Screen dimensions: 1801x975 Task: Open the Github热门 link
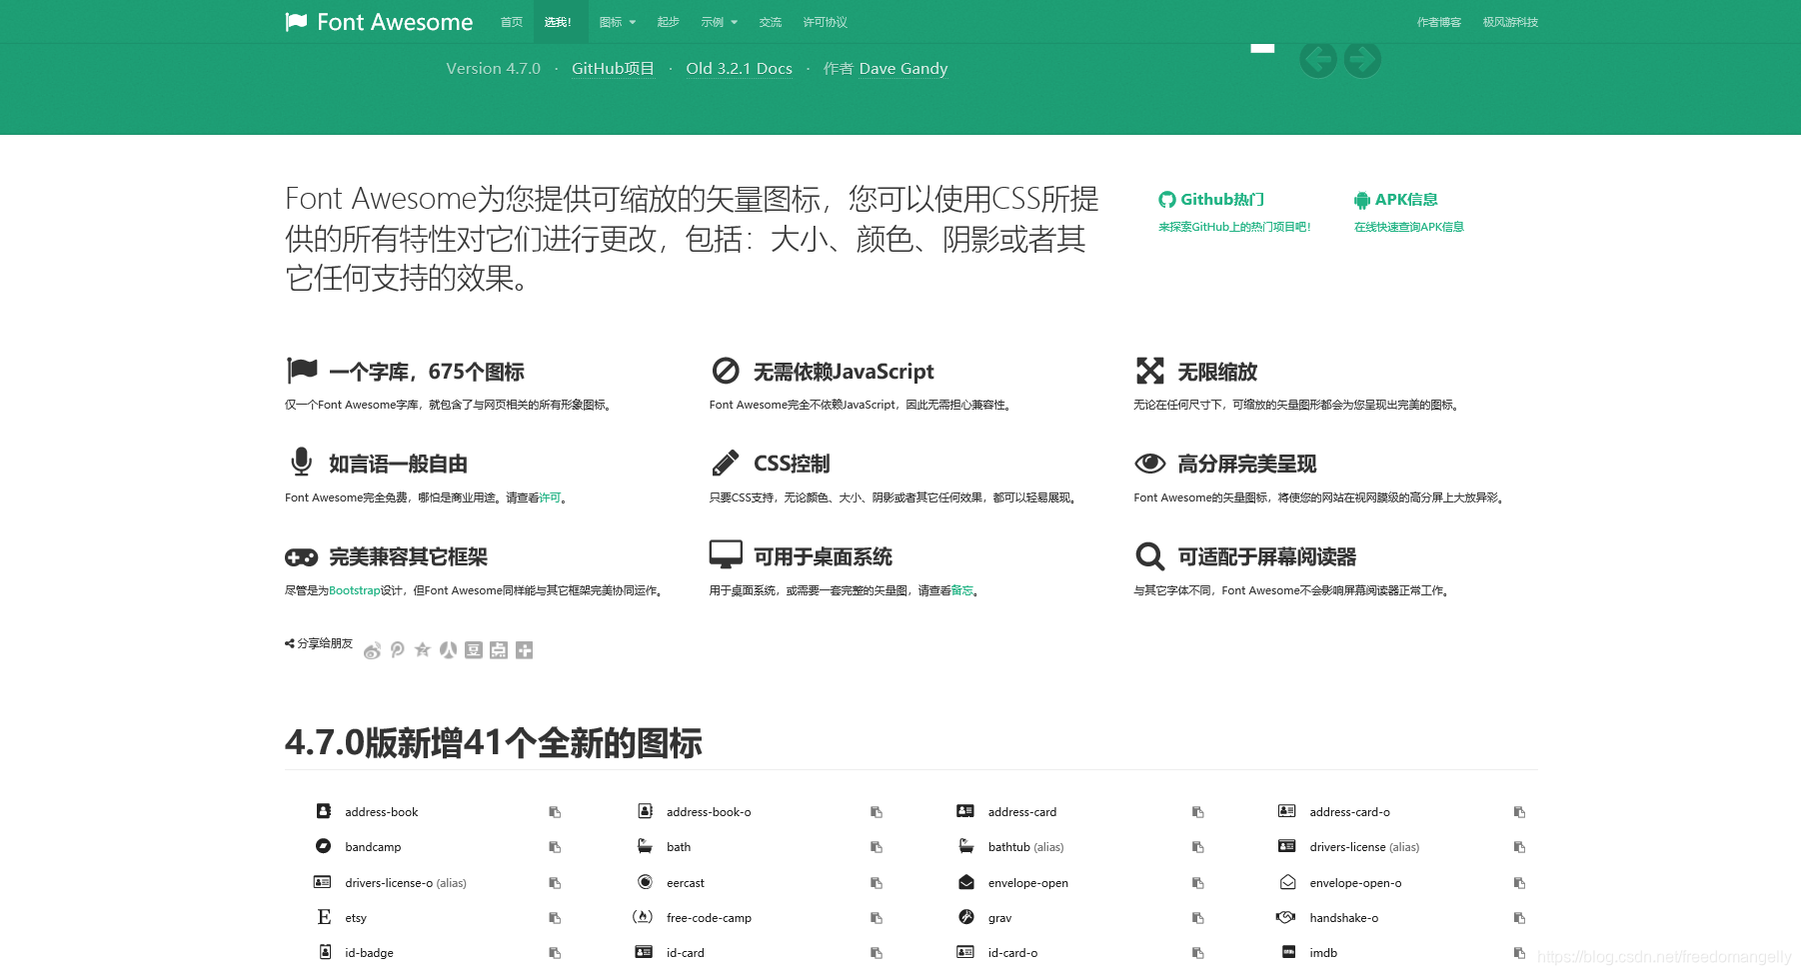coord(1211,200)
